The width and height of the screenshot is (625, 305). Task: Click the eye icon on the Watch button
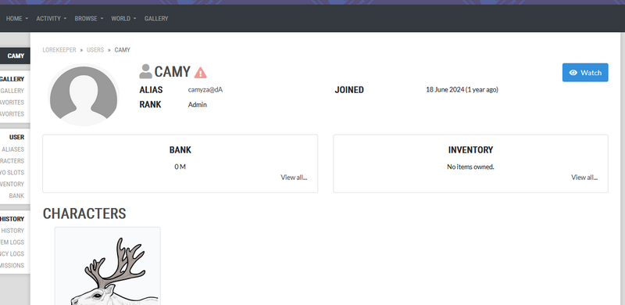click(573, 73)
